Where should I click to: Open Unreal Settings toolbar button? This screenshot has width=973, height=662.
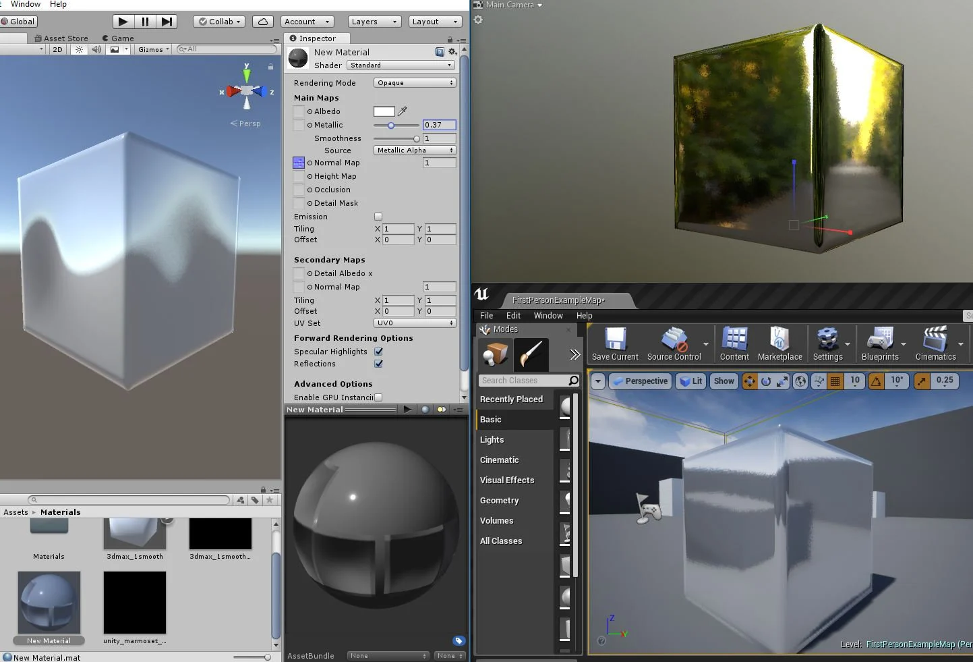tap(827, 343)
